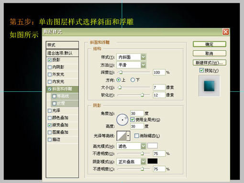This screenshot has height=183, width=244.
Task: Uncheck the 渐变叠加 checkbox
Action: (x=50, y=125)
